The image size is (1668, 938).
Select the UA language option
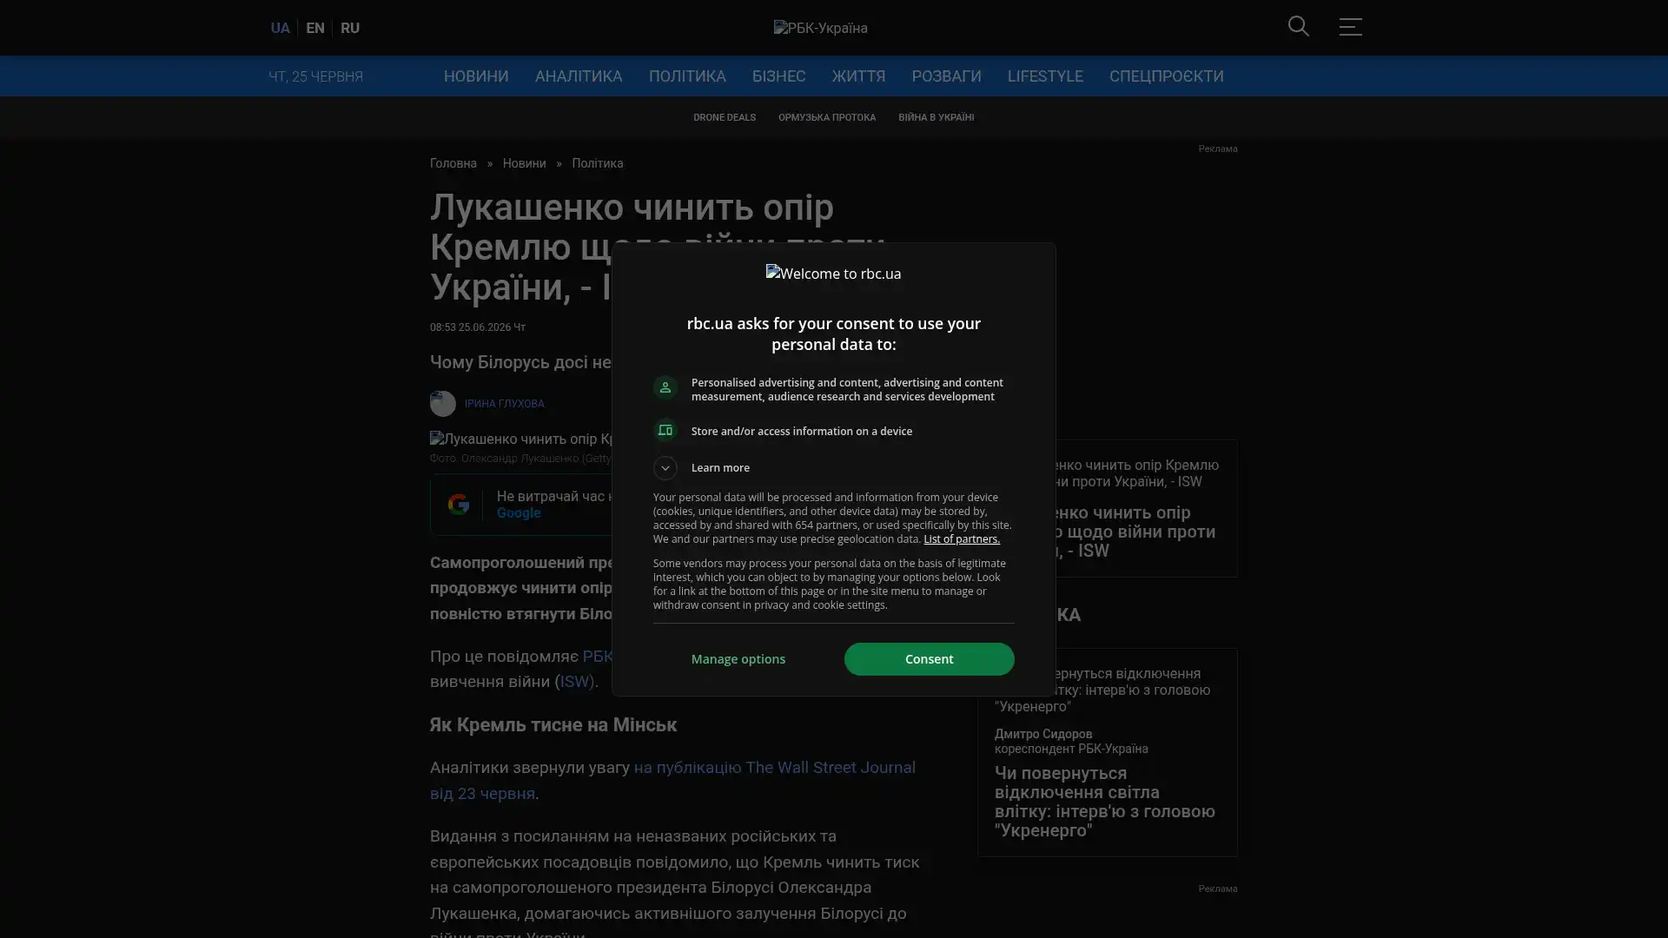280,28
